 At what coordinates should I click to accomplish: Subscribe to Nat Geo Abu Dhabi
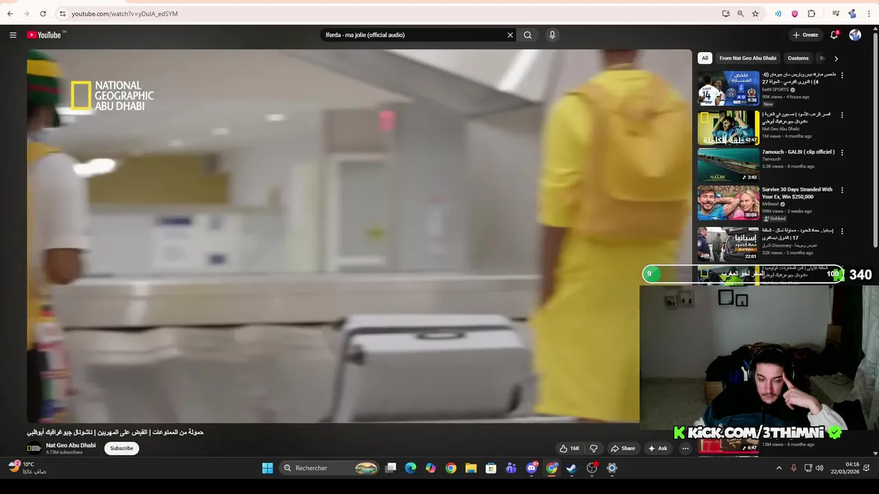122,449
